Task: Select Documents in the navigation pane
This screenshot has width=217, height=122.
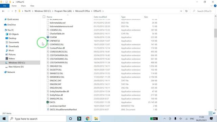Action: tap(14, 42)
